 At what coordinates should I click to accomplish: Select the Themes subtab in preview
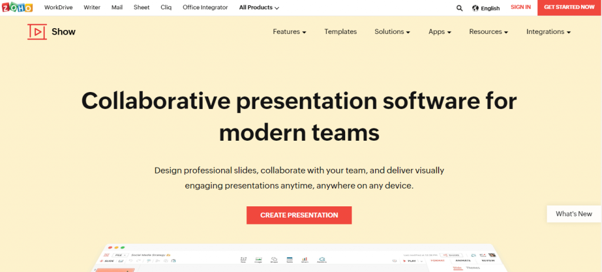(473, 268)
